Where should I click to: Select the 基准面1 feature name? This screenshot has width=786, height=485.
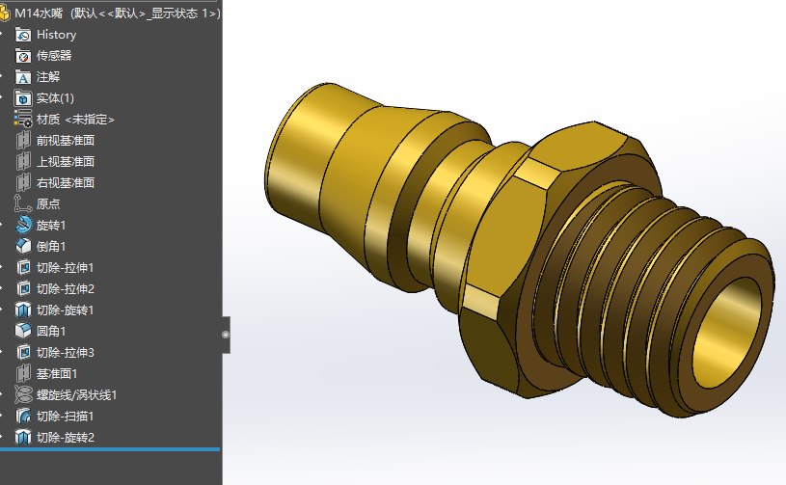click(x=57, y=374)
